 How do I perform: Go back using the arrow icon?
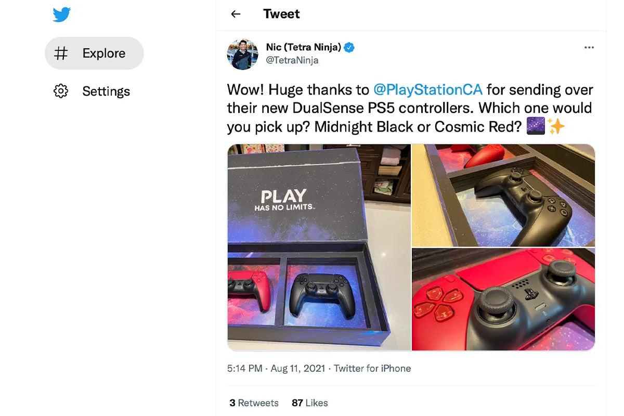click(236, 14)
